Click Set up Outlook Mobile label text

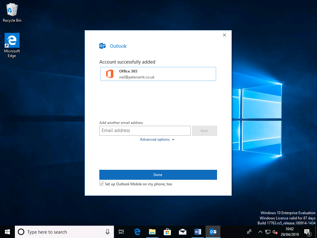point(138,184)
